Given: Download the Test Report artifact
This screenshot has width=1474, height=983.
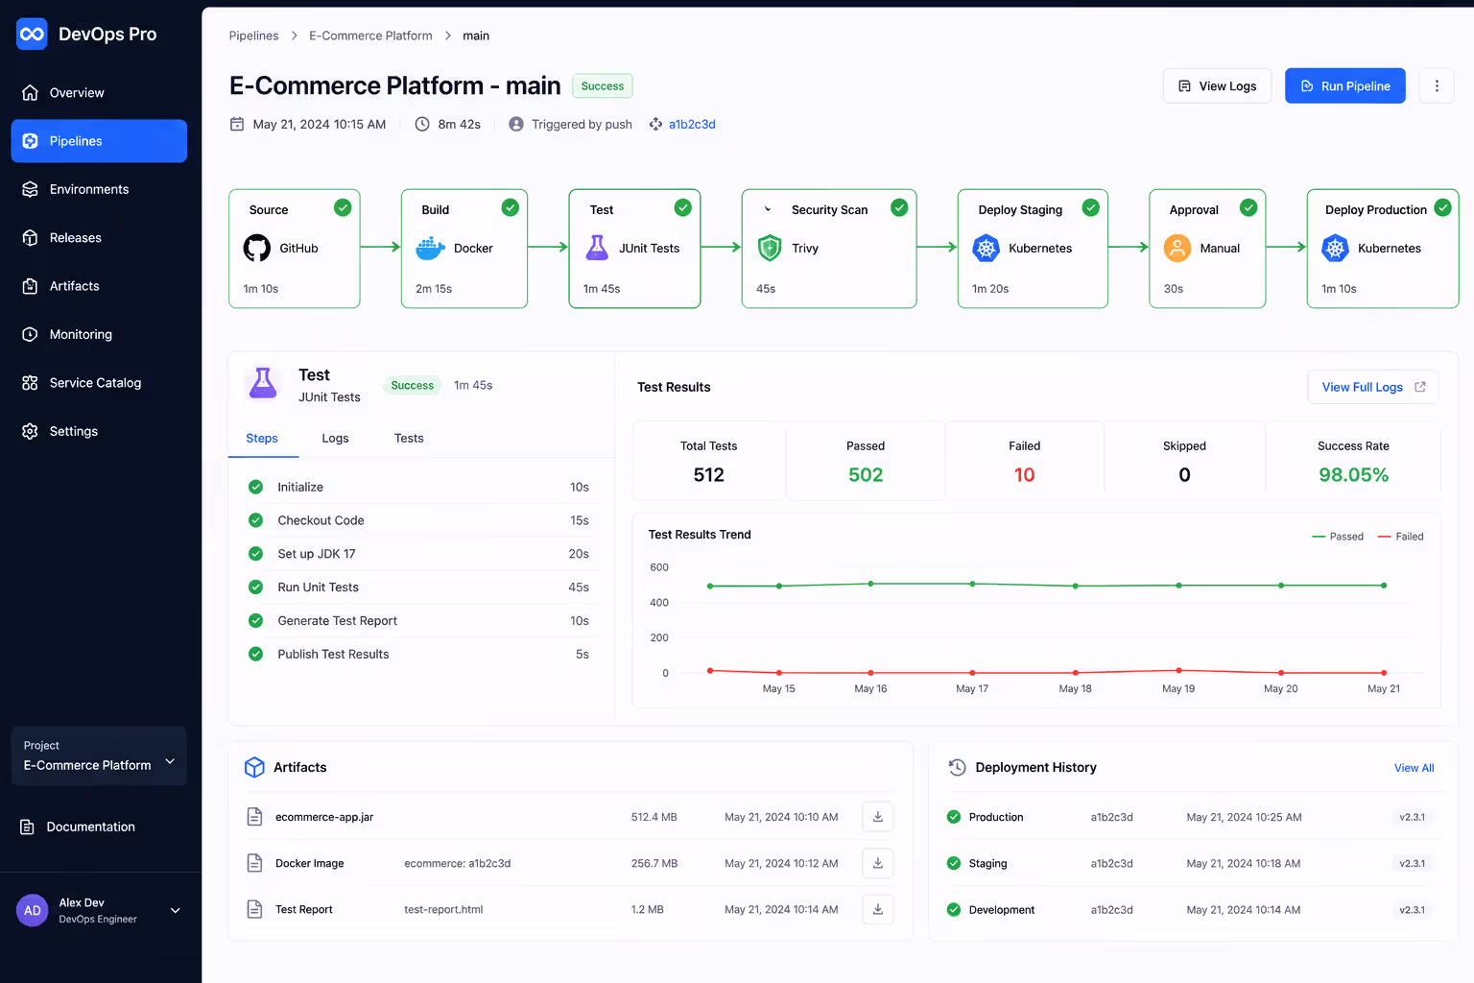Looking at the screenshot, I should coord(878,909).
